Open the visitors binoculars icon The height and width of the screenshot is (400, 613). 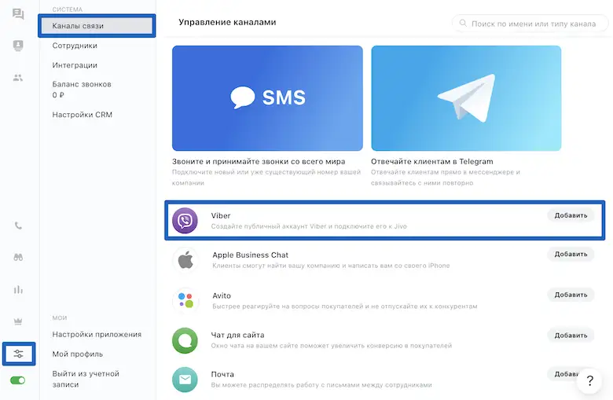point(18,257)
